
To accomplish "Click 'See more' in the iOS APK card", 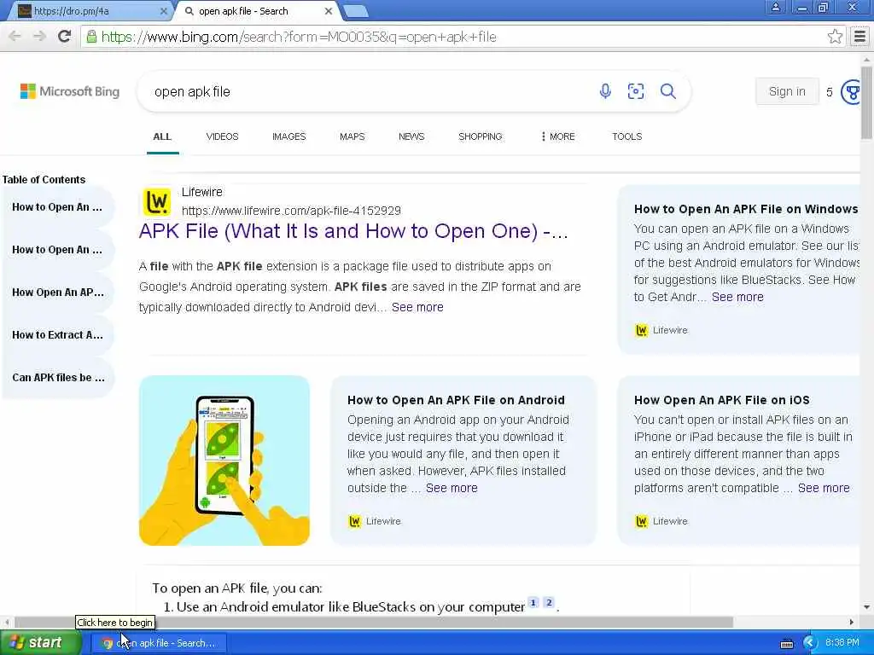I will 824,488.
